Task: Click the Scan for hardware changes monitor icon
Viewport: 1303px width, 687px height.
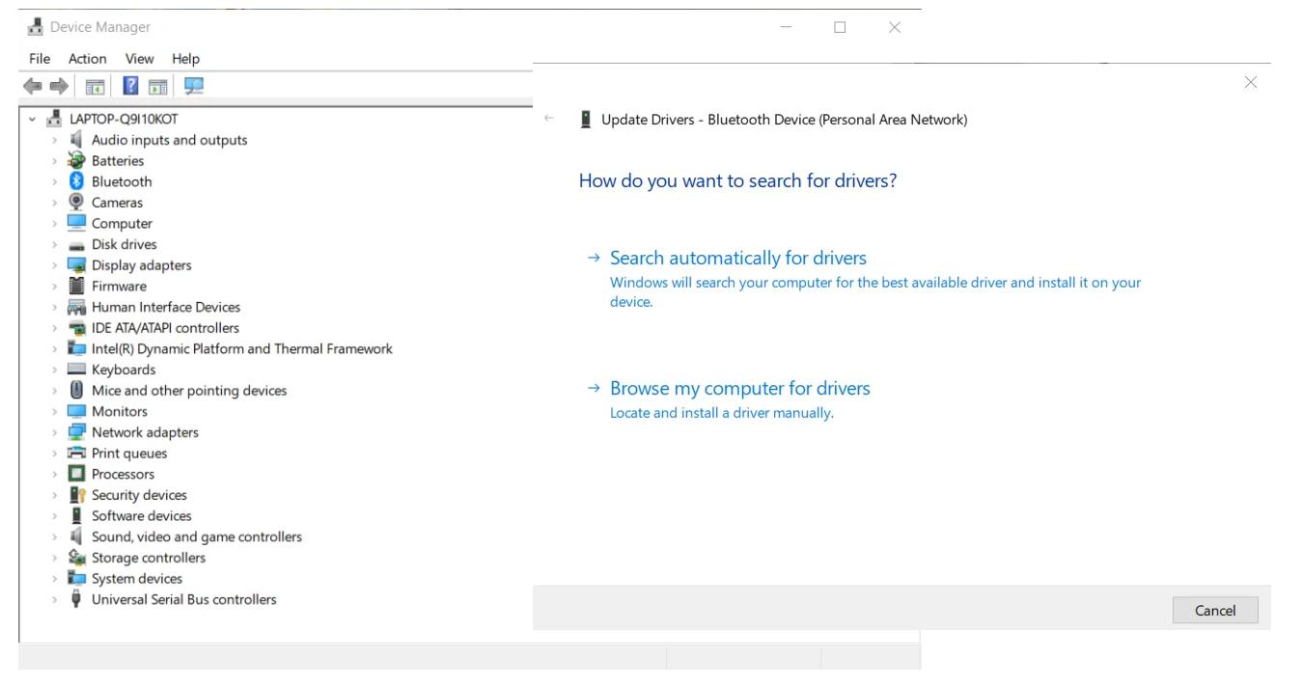Action: (x=194, y=86)
